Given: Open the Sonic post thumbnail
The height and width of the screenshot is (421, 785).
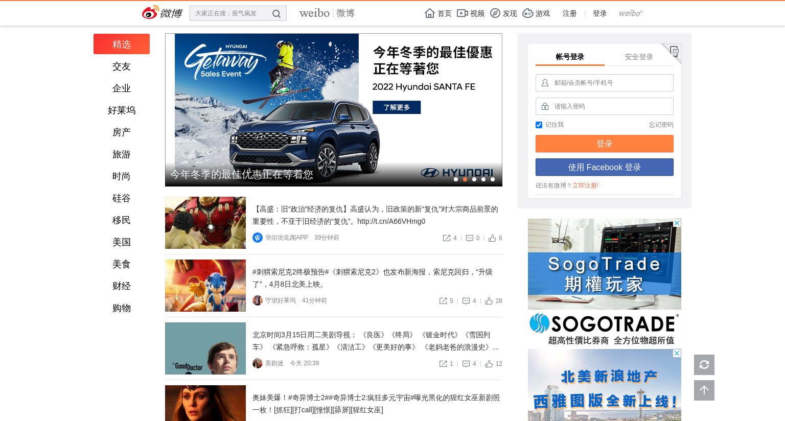Looking at the screenshot, I should (x=205, y=286).
